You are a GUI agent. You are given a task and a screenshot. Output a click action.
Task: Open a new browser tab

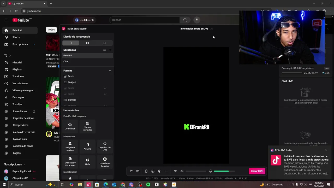(51, 4)
